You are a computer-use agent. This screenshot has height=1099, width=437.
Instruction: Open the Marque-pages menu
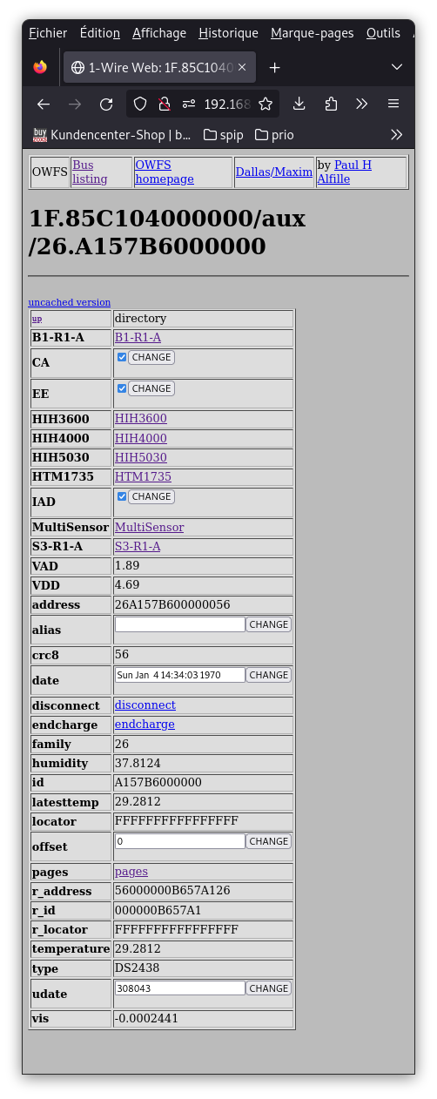pyautogui.click(x=313, y=33)
